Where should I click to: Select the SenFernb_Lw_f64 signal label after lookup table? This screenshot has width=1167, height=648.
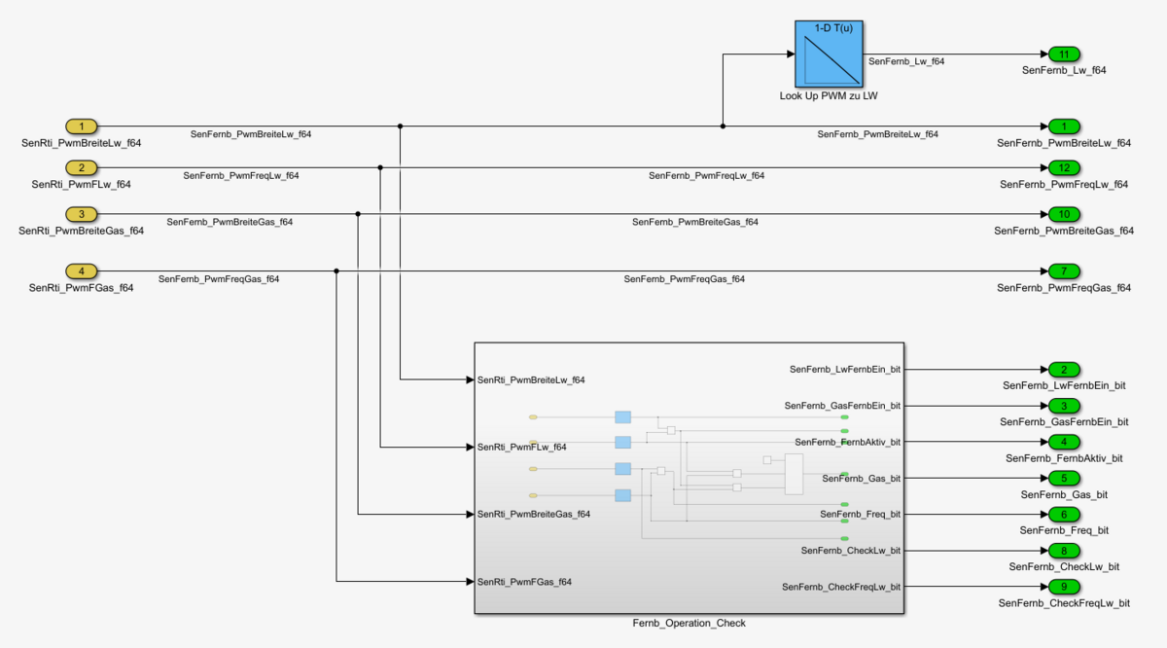point(905,61)
